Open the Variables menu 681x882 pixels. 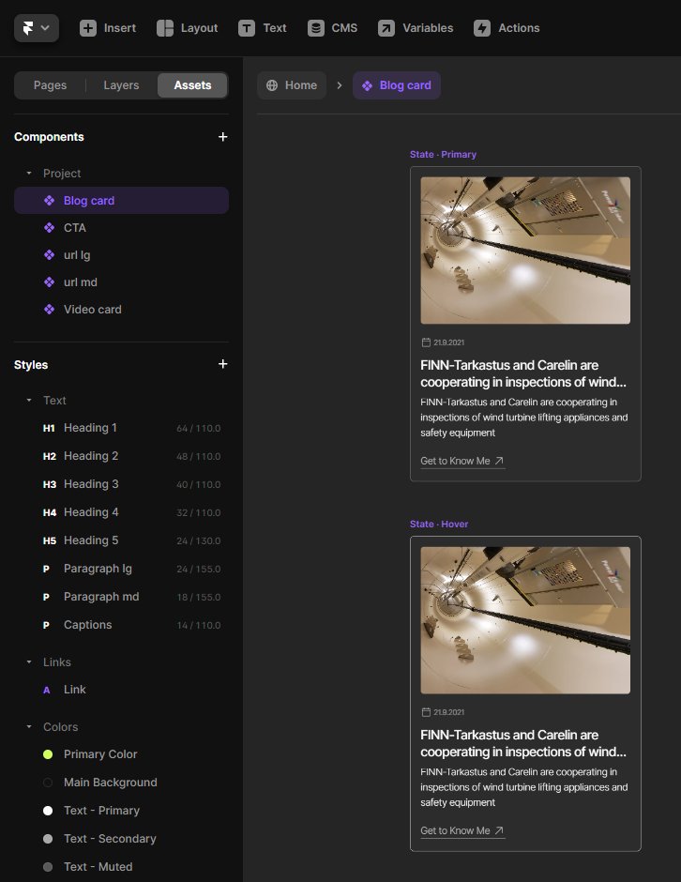tap(416, 28)
